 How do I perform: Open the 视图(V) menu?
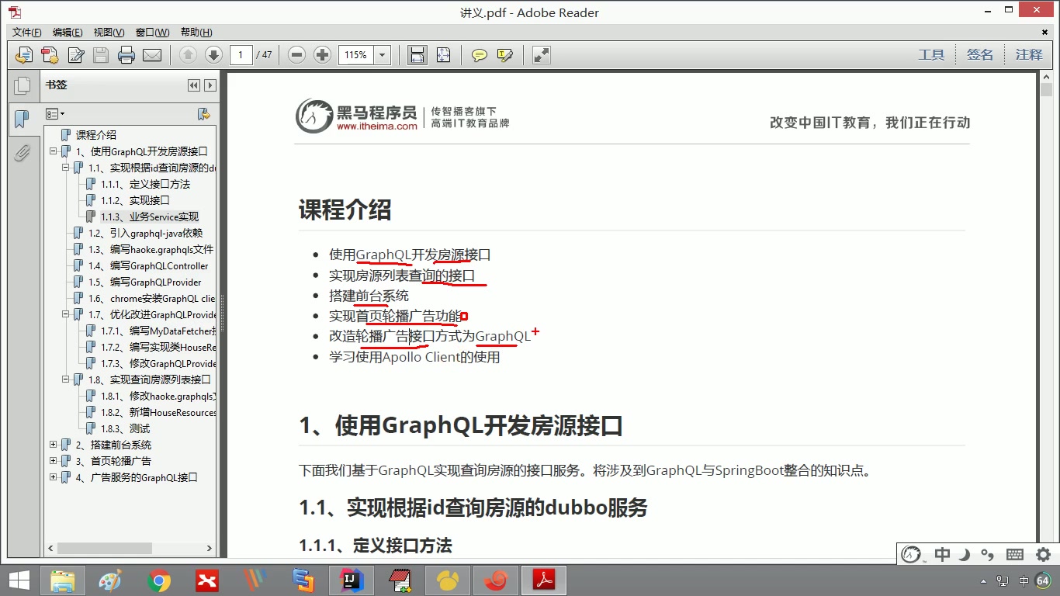click(x=109, y=33)
